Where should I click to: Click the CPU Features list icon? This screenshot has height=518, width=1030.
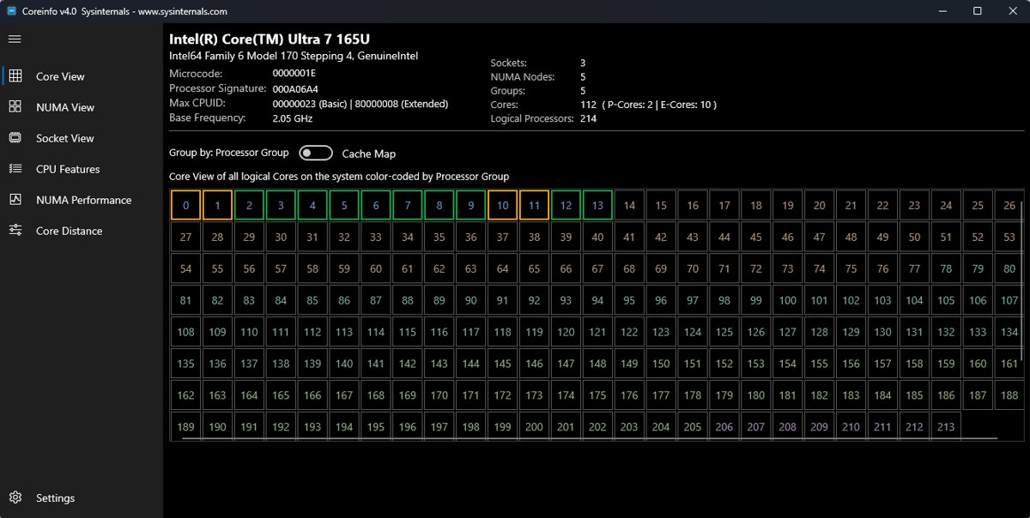[x=15, y=169]
